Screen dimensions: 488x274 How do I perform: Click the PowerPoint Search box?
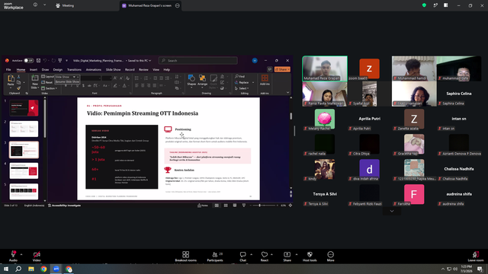(198, 61)
